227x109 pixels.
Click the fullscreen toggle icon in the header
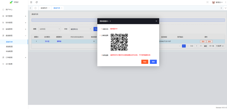point(207,2)
